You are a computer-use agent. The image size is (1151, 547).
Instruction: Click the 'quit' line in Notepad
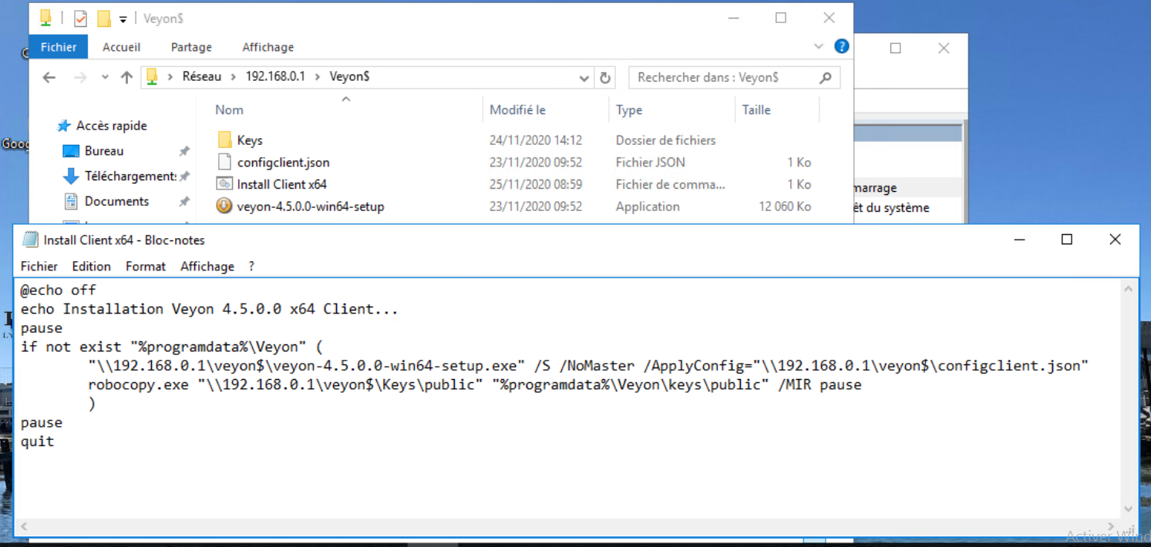[x=37, y=441]
